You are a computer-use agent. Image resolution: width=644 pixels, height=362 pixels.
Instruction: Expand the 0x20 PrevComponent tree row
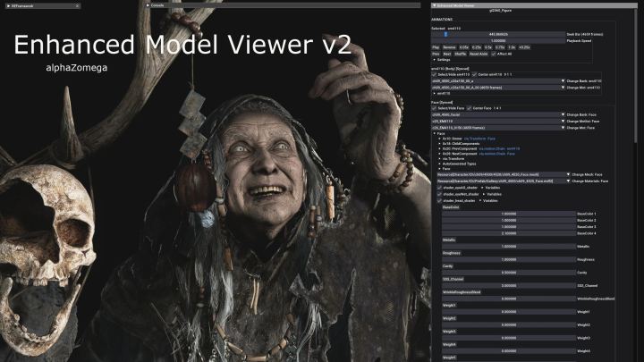tap(439, 148)
